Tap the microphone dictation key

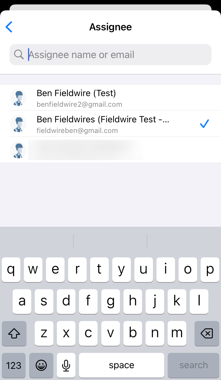[x=66, y=365]
